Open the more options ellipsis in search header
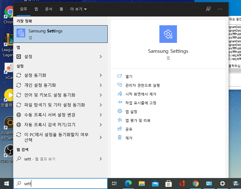The height and width of the screenshot is (189, 241). [220, 9]
